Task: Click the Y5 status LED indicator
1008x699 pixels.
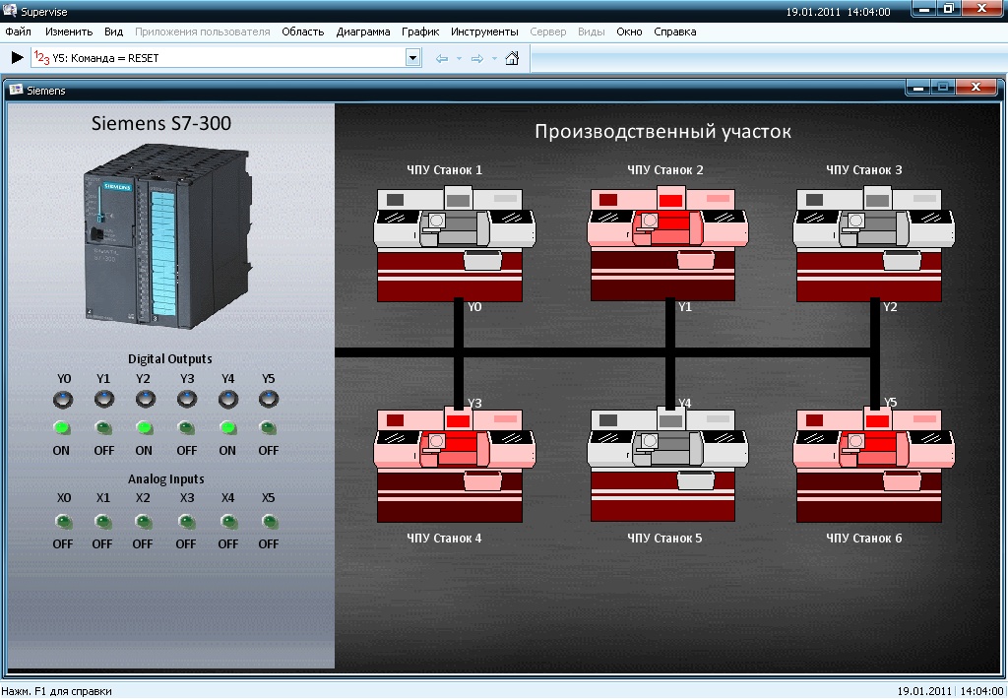Action: (268, 427)
